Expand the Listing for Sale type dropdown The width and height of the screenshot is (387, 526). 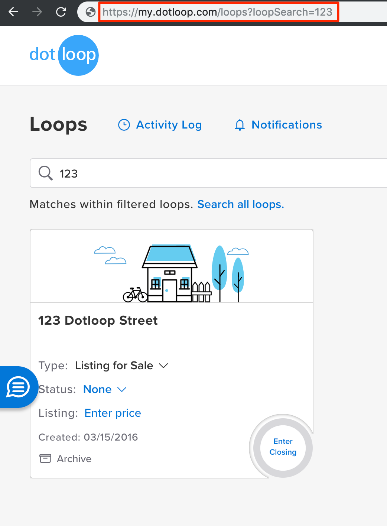click(163, 366)
